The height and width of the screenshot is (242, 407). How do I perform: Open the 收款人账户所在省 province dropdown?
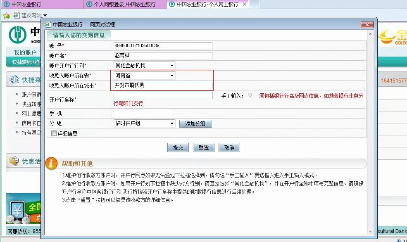(144, 76)
